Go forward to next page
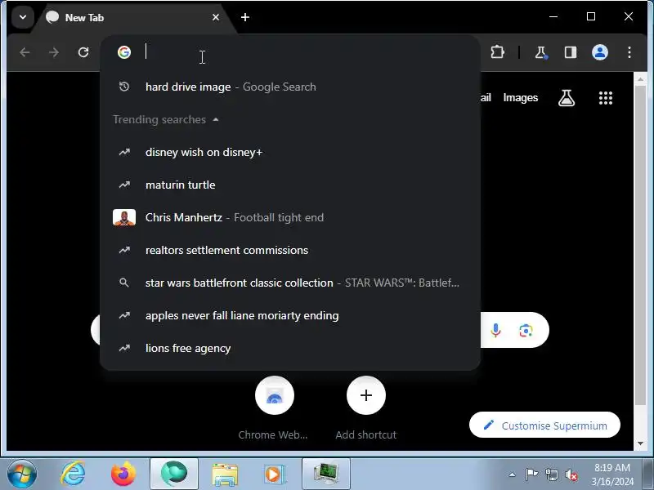 click(54, 52)
